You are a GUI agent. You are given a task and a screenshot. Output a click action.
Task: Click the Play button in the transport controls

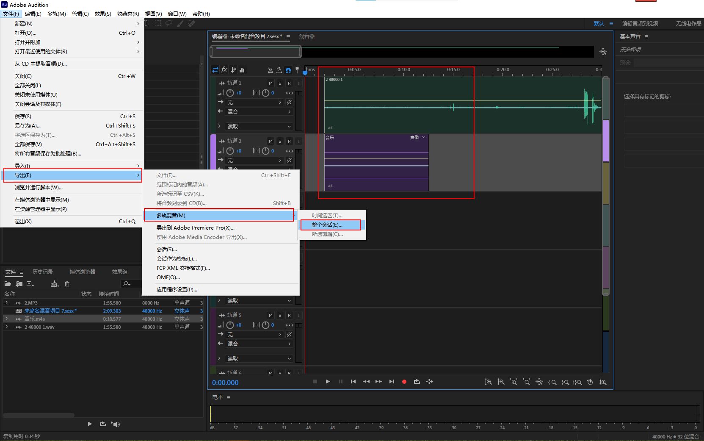pos(328,382)
